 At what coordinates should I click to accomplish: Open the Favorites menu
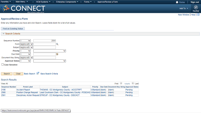pos(6,2)
